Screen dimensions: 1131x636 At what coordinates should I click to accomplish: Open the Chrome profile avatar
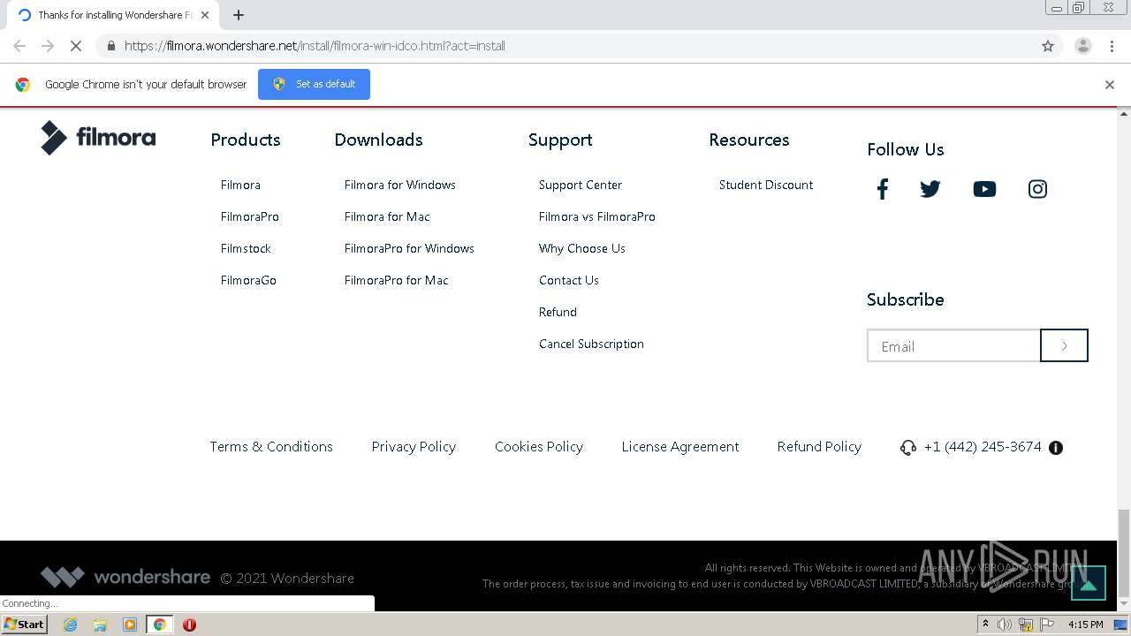[x=1082, y=46]
